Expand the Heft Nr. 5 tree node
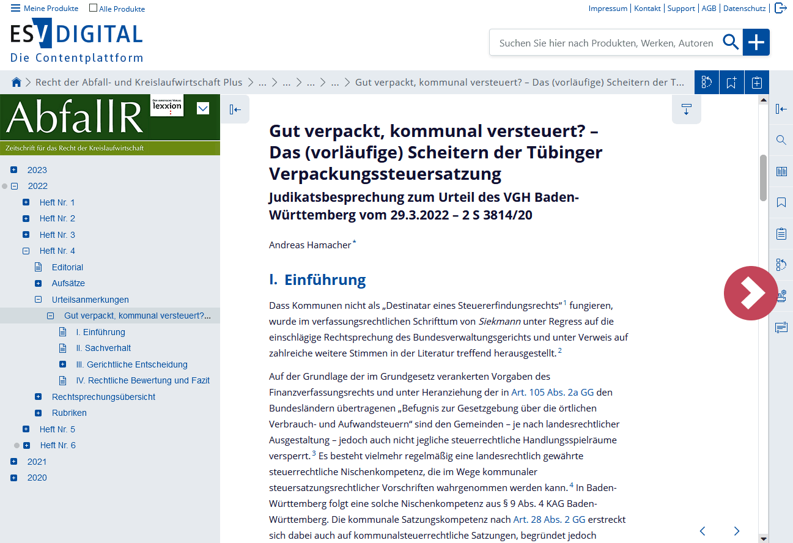793x543 pixels. (25, 429)
